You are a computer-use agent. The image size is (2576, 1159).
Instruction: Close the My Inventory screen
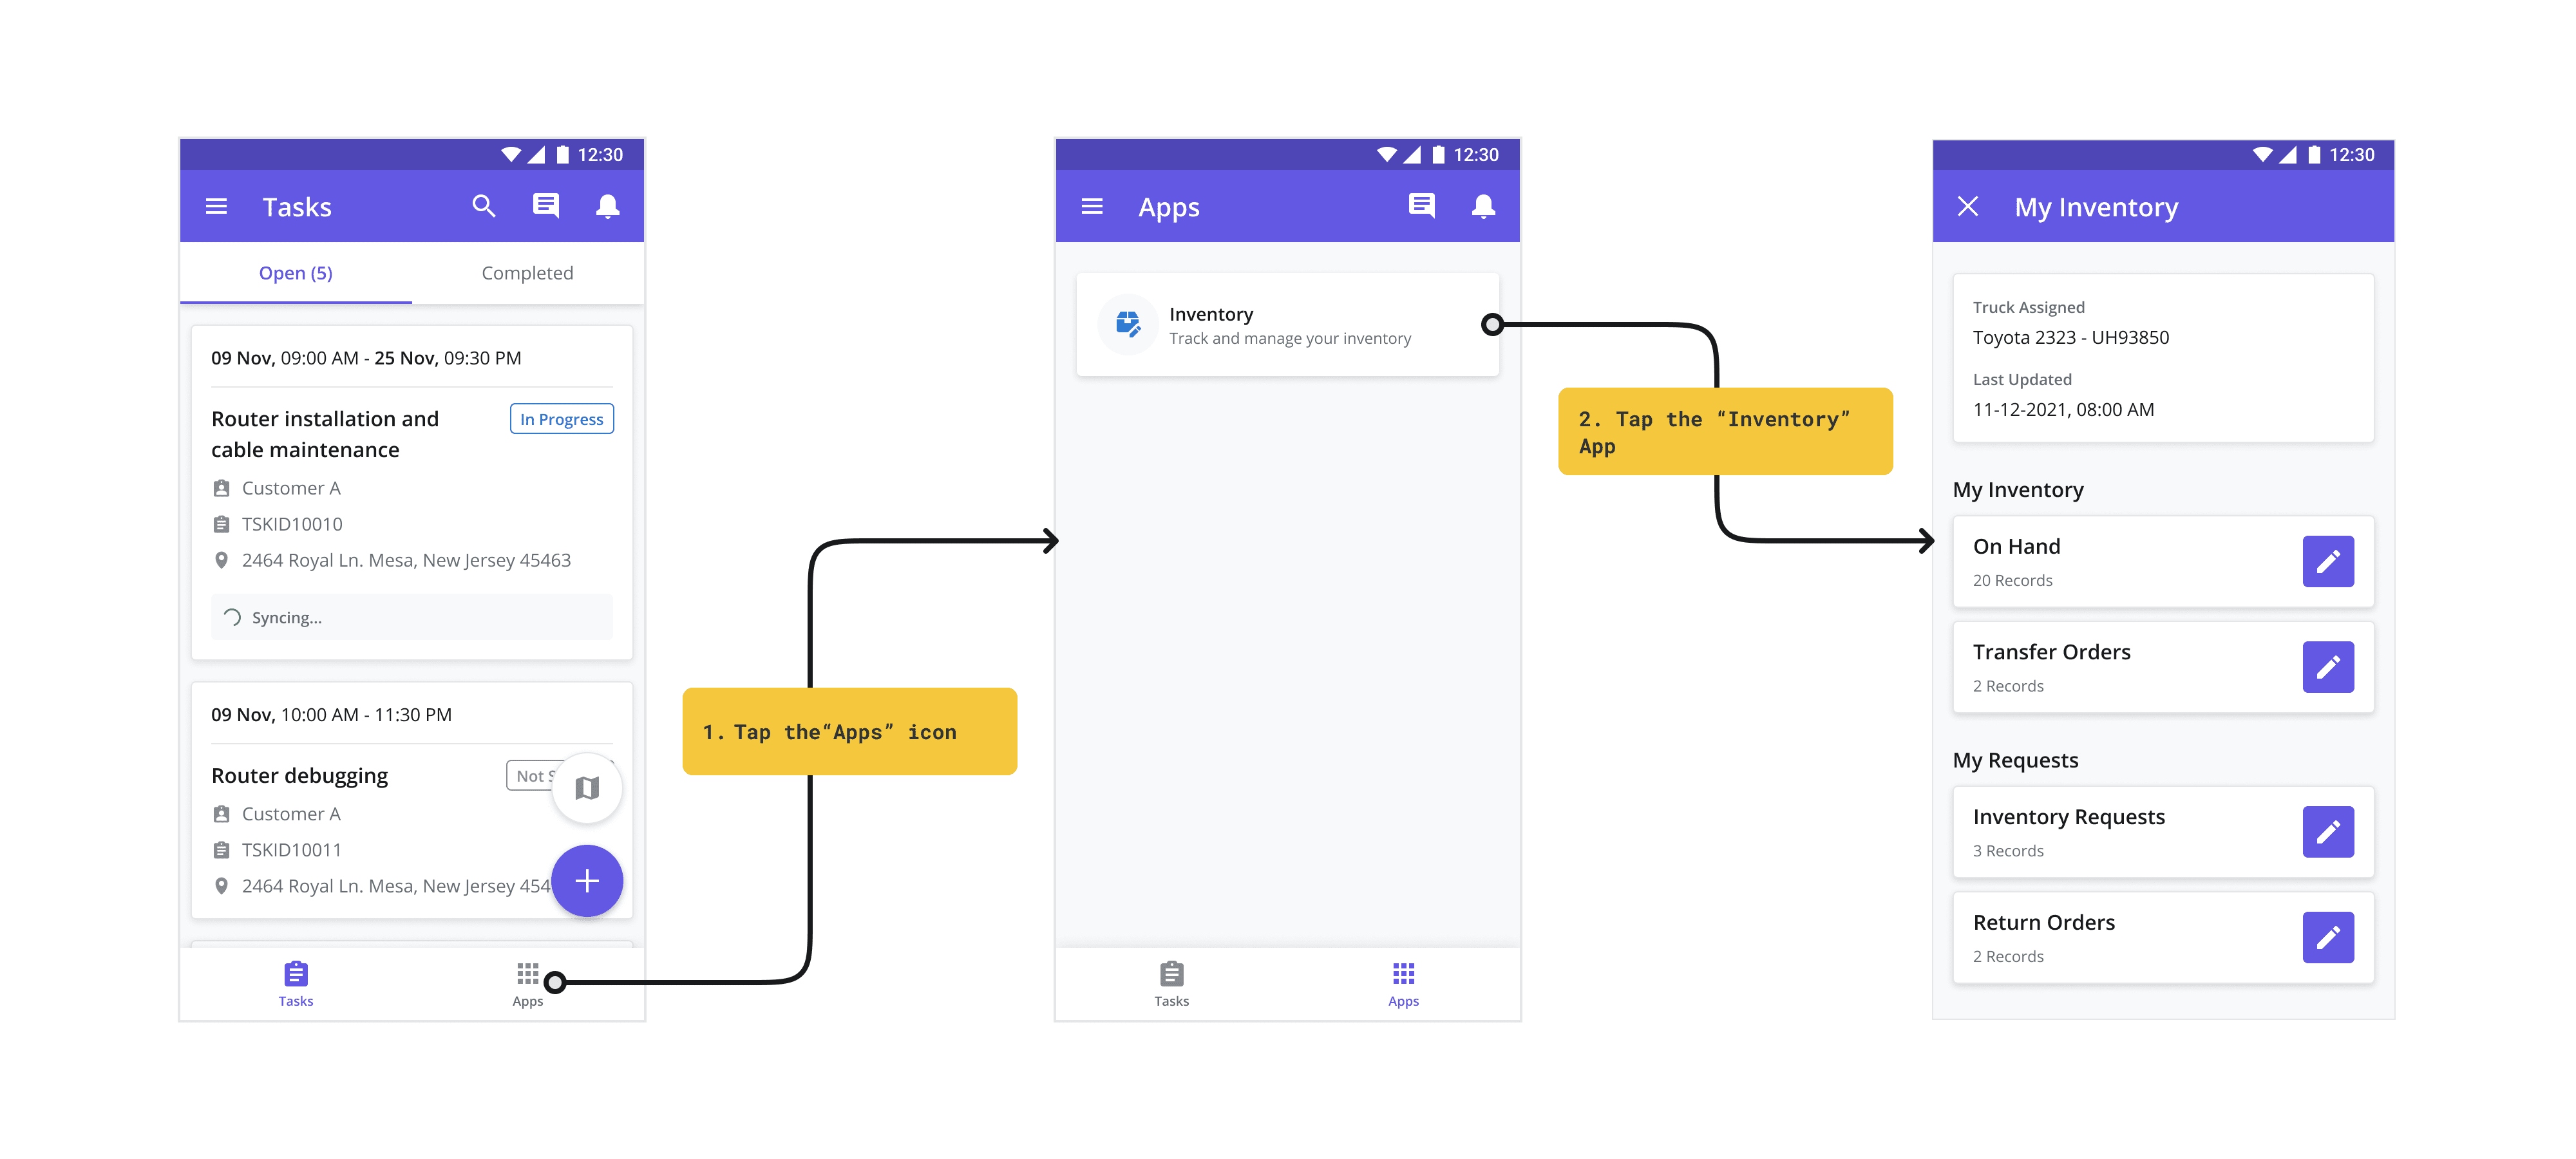click(x=1968, y=206)
